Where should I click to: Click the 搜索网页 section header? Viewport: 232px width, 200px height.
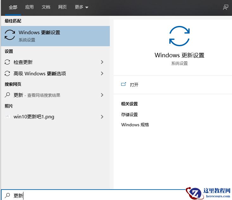(13, 84)
